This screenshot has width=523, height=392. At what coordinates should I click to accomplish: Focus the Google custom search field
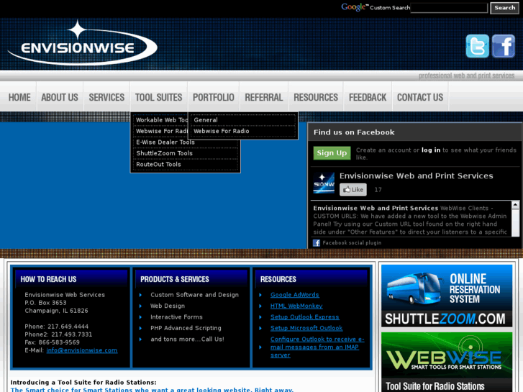tap(449, 8)
